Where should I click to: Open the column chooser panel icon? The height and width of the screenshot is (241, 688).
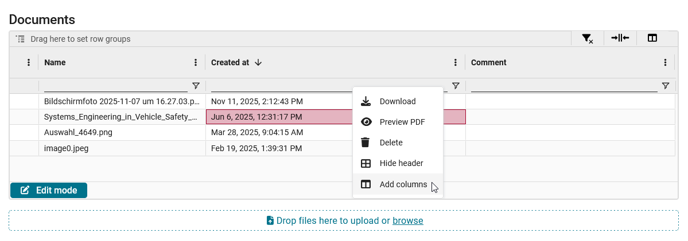pos(652,38)
